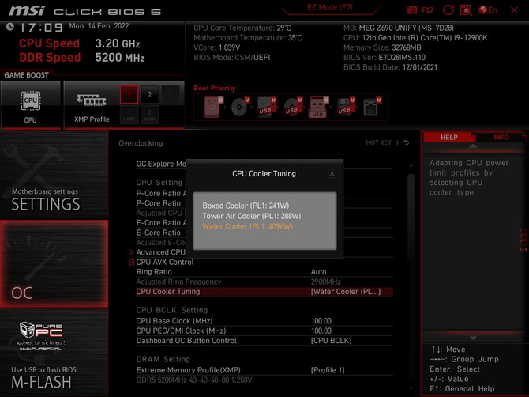Open the OC section in sidebar
Image resolution: width=529 pixels, height=397 pixels.
coord(54,264)
